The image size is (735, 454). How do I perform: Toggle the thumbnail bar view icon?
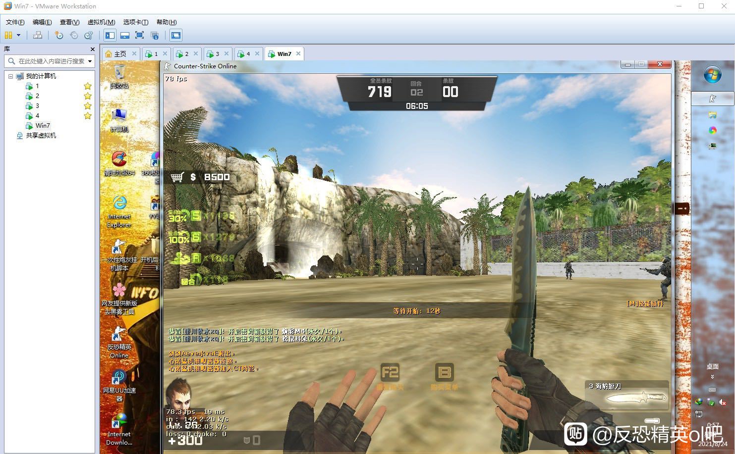point(125,35)
